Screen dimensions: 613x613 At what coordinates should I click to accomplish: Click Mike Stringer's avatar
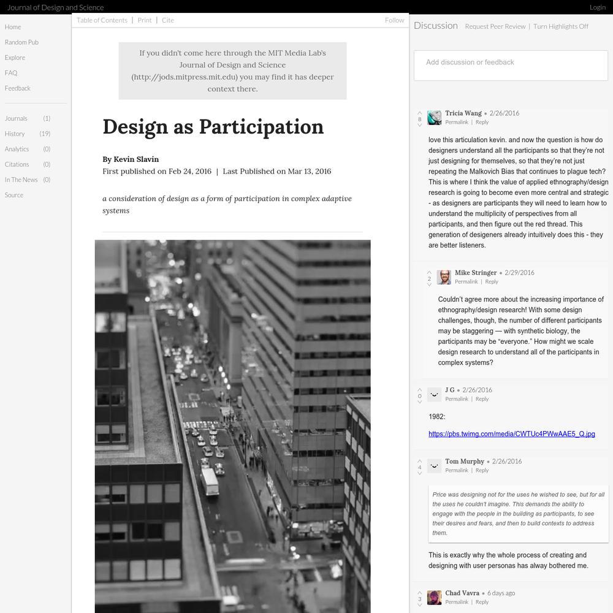click(444, 277)
